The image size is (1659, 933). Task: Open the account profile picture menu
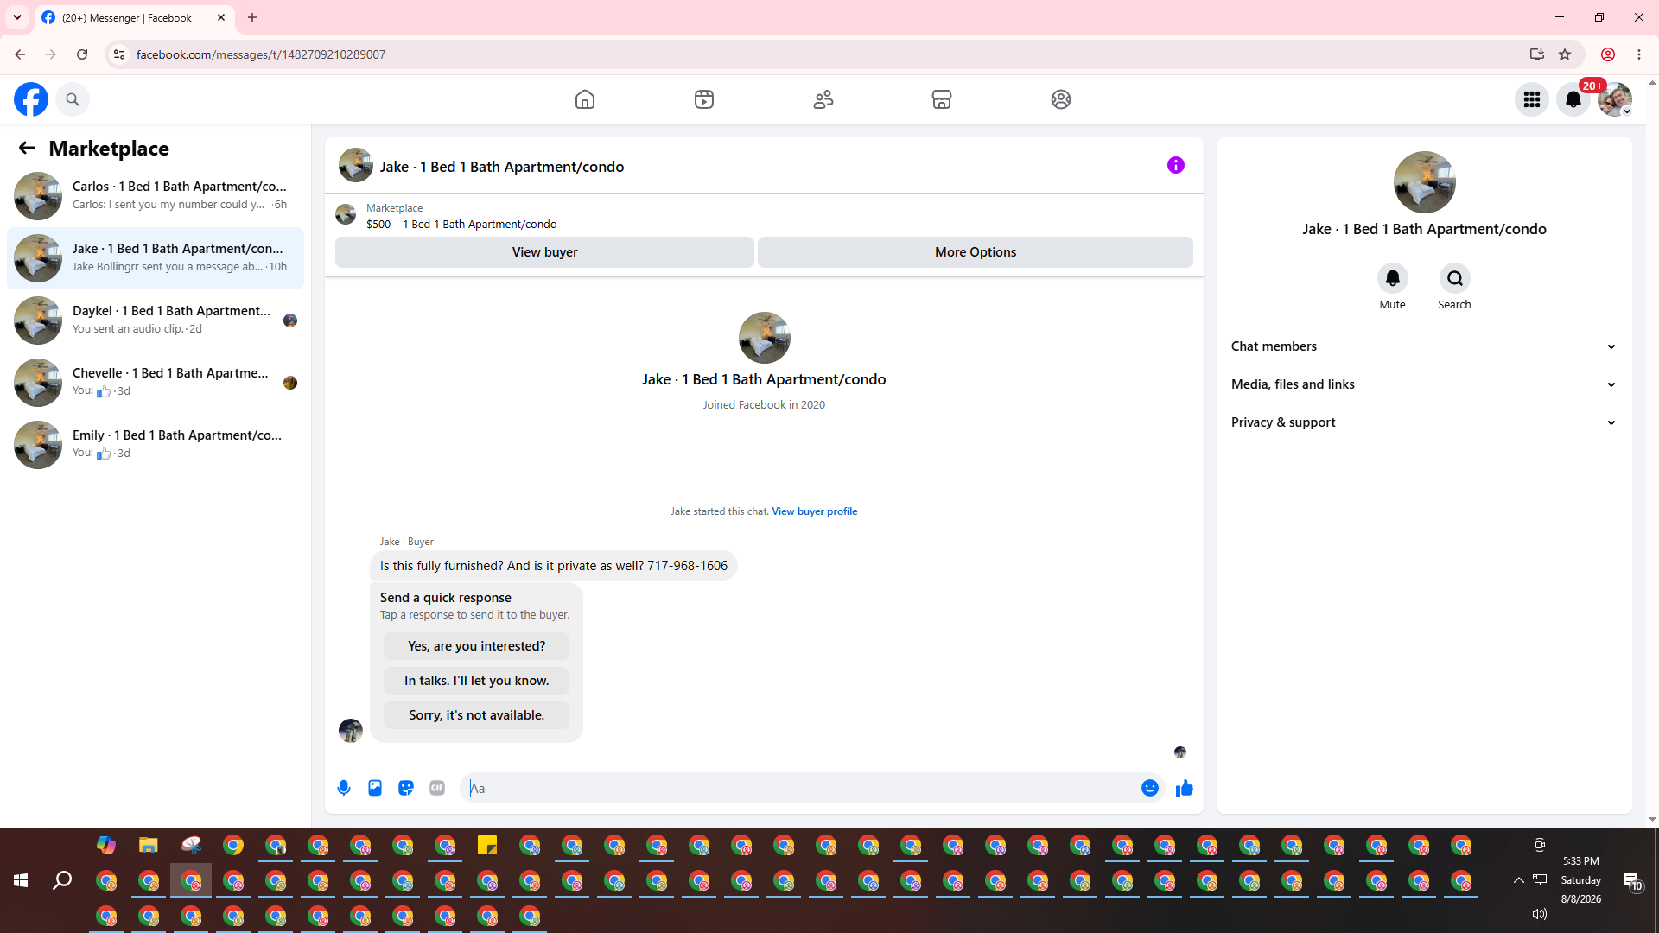[1615, 99]
